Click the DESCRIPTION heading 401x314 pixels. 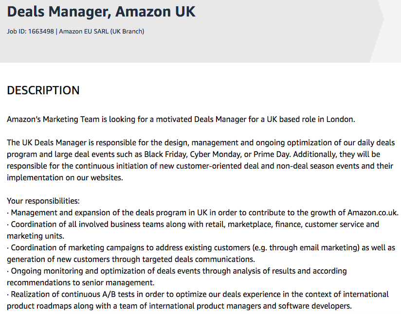pyautogui.click(x=43, y=90)
